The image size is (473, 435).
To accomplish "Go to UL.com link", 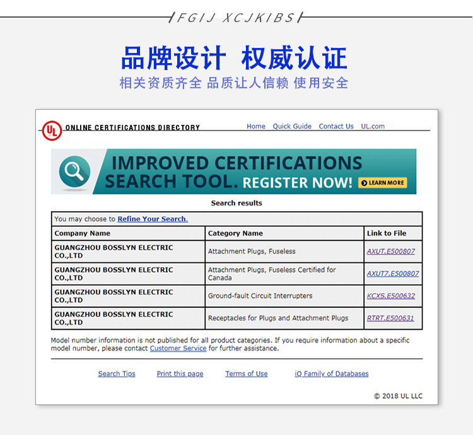I will (373, 126).
